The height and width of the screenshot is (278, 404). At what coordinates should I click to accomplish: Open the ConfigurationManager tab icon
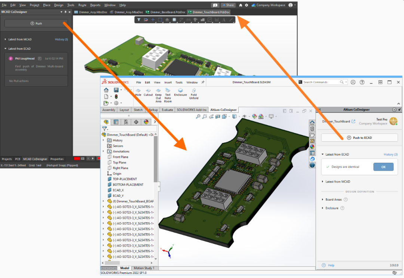point(126,122)
